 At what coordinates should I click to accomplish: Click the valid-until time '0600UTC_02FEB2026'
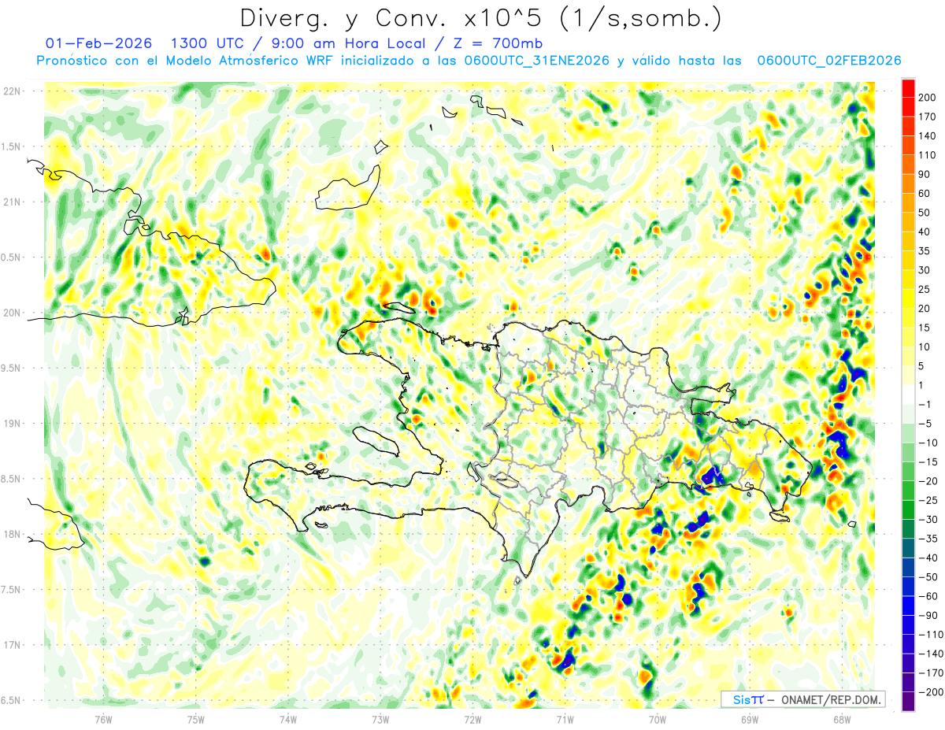[828, 61]
